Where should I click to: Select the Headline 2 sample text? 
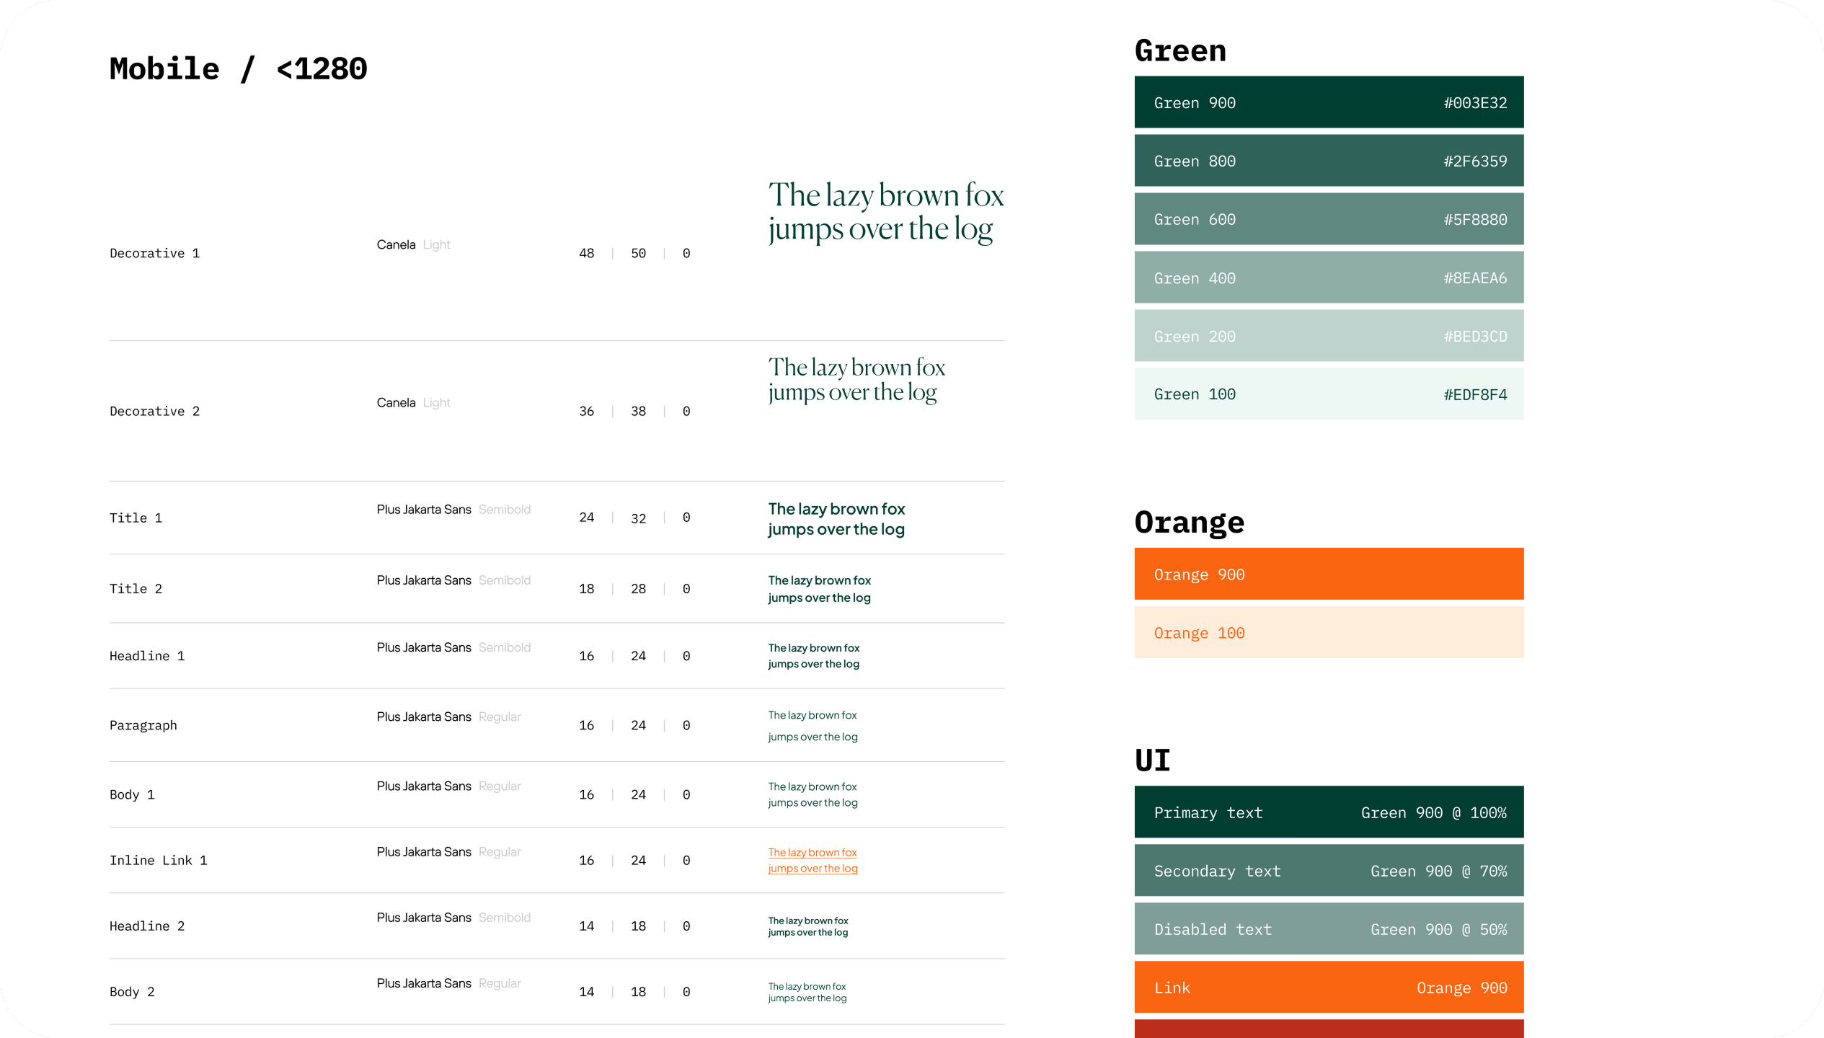[807, 926]
